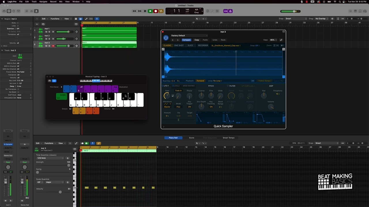The height and width of the screenshot is (207, 369).
Task: Open the Editors scissors icon
Action: (x=36, y=11)
